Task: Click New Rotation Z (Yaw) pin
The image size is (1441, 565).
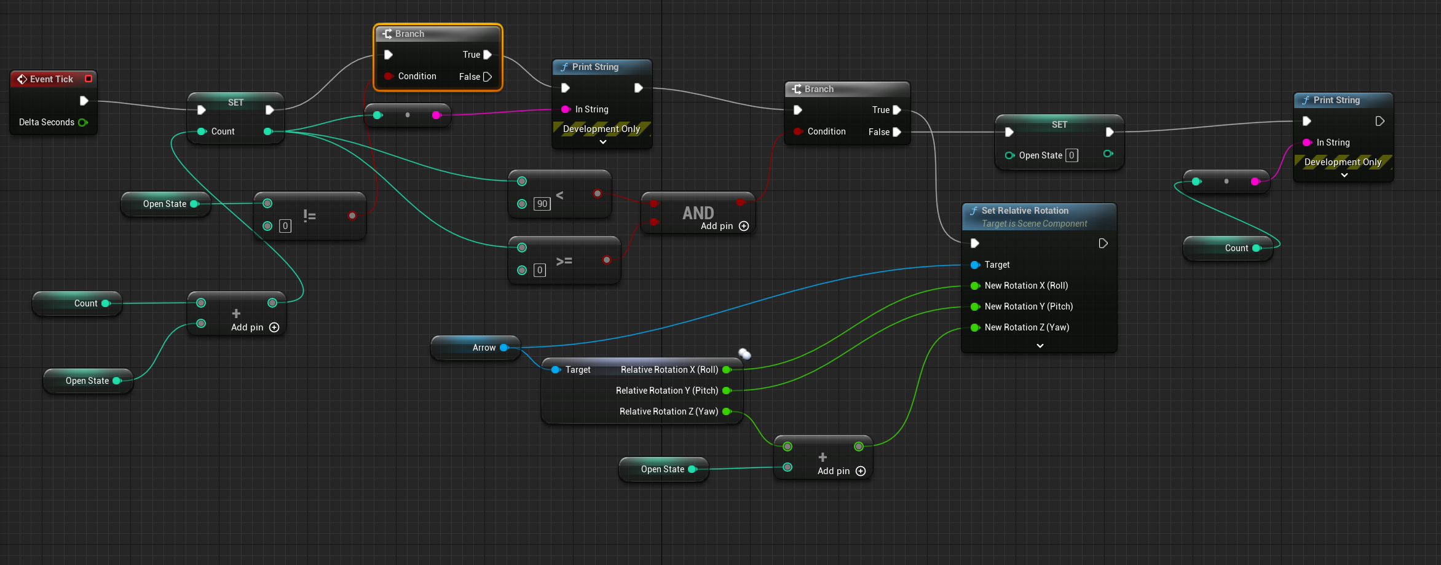Action: point(975,327)
